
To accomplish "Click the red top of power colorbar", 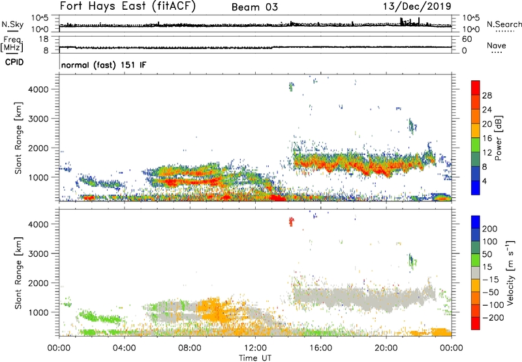I will click(x=476, y=88).
